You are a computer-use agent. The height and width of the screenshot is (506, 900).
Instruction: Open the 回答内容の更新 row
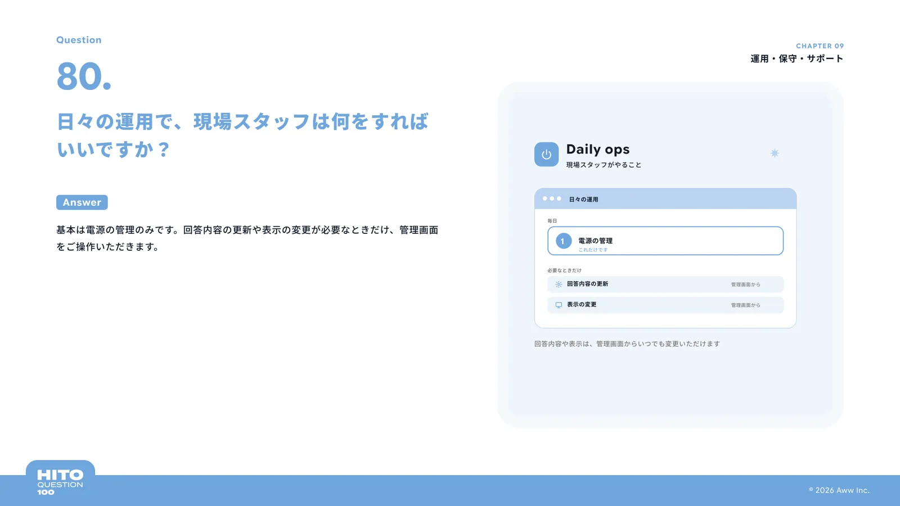[665, 284]
